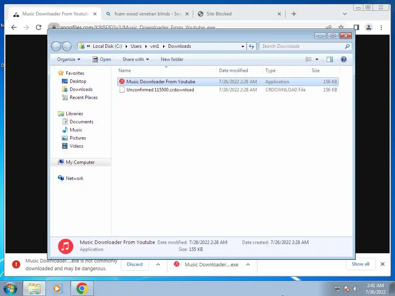This screenshot has width=395, height=296.
Task: Expand options for Music Downloader....exe download
Action: (248, 264)
